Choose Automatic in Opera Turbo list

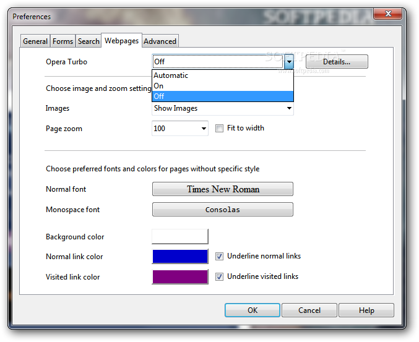coord(223,75)
